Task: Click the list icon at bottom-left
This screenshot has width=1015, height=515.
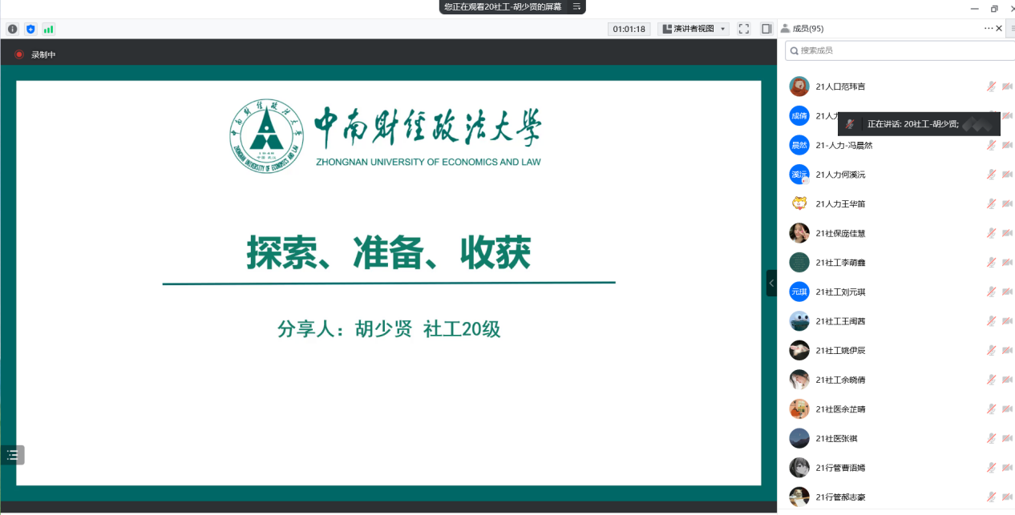Action: click(x=13, y=455)
